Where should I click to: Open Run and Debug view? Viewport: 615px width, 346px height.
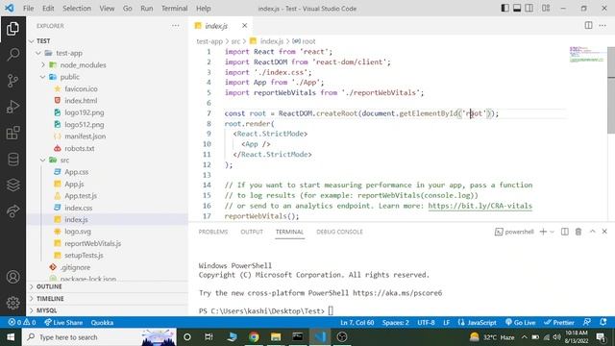coord(12,107)
